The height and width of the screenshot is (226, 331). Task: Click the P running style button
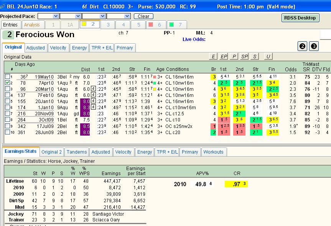(x=234, y=56)
